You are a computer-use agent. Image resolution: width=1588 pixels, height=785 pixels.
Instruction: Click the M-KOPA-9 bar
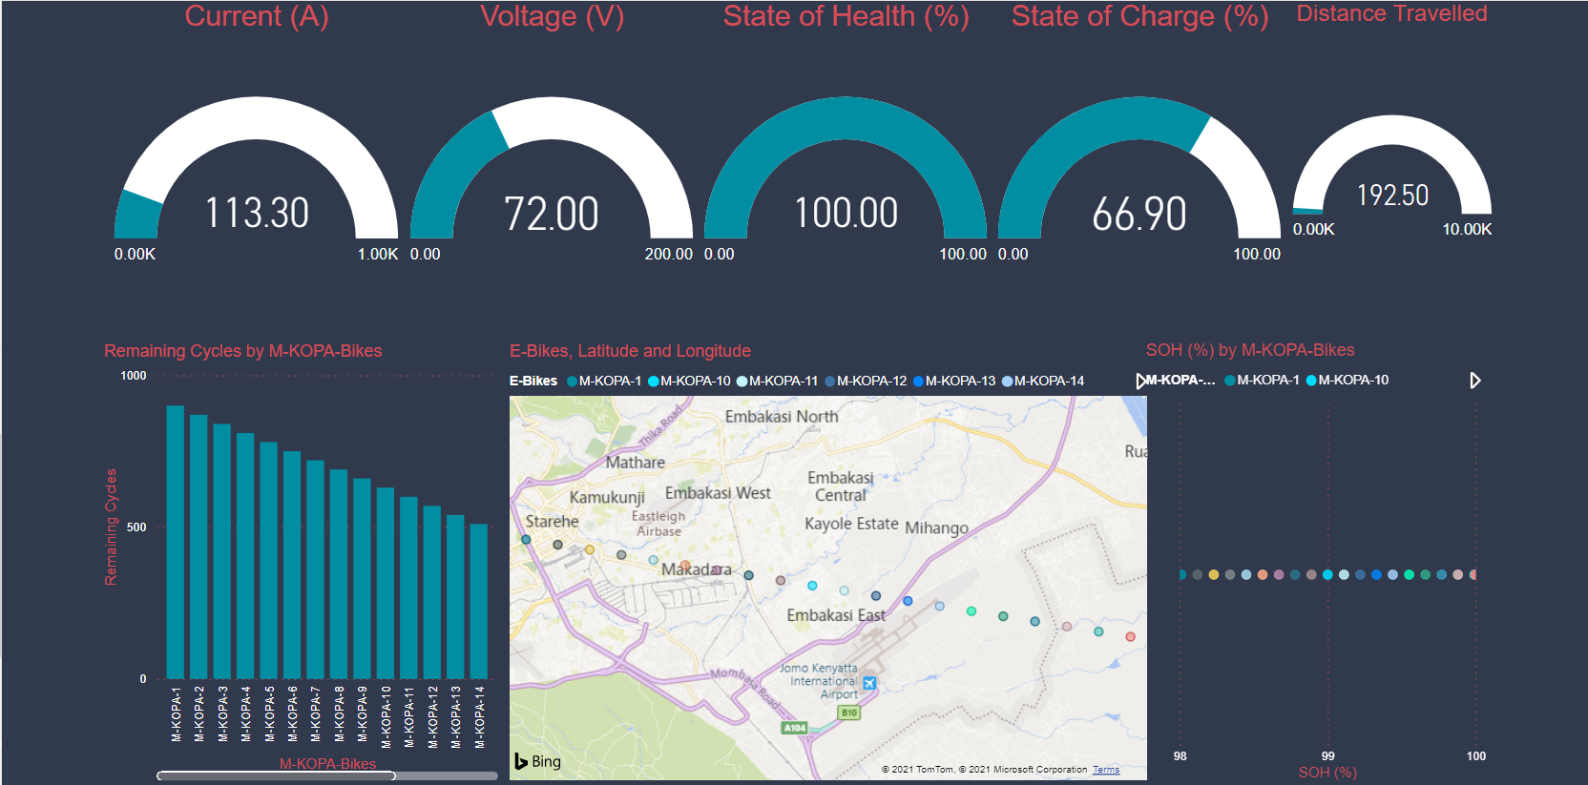click(x=362, y=578)
